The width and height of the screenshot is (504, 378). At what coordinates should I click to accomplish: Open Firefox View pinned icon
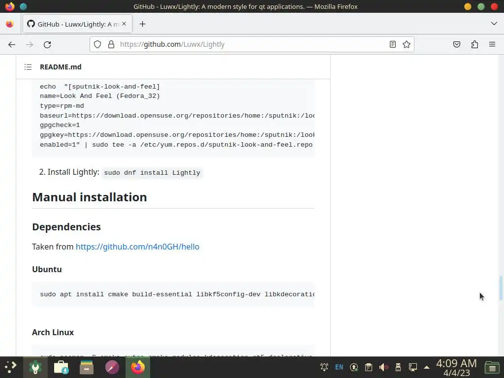(10, 24)
